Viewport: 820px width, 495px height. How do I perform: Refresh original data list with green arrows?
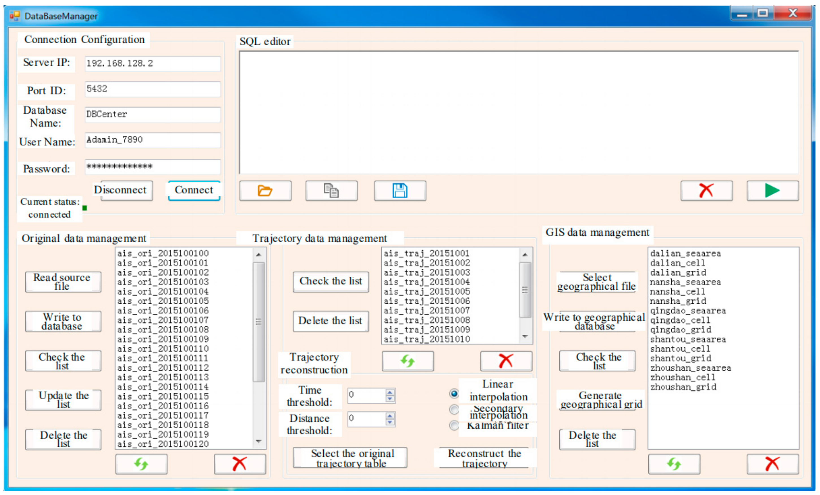click(x=141, y=464)
